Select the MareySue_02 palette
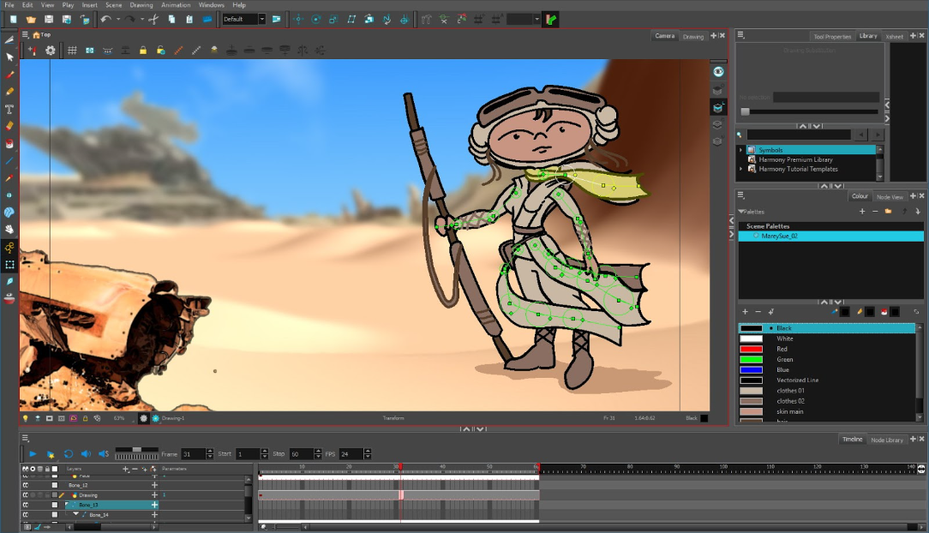929x533 pixels. pyautogui.click(x=830, y=237)
